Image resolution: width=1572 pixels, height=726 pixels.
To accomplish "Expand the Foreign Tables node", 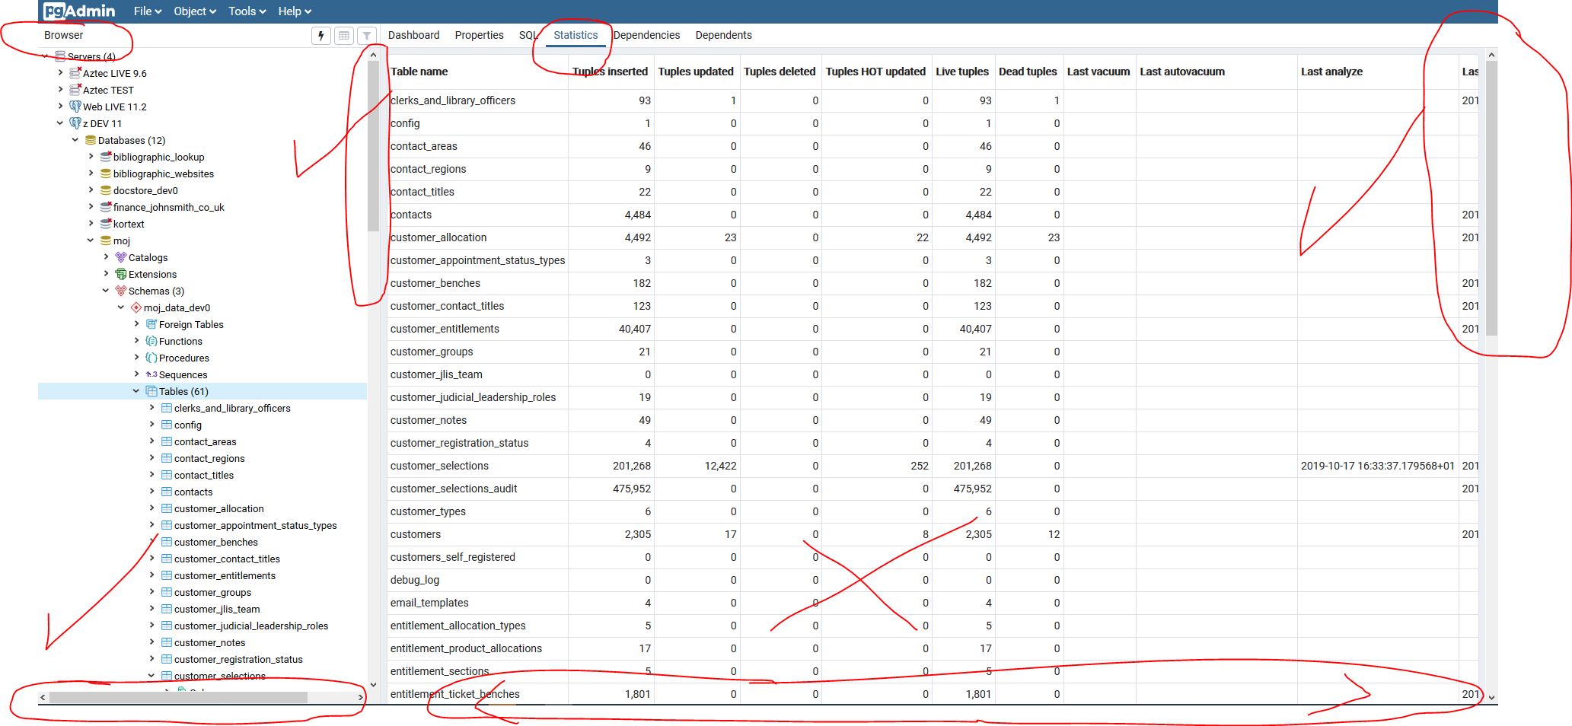I will 136,324.
